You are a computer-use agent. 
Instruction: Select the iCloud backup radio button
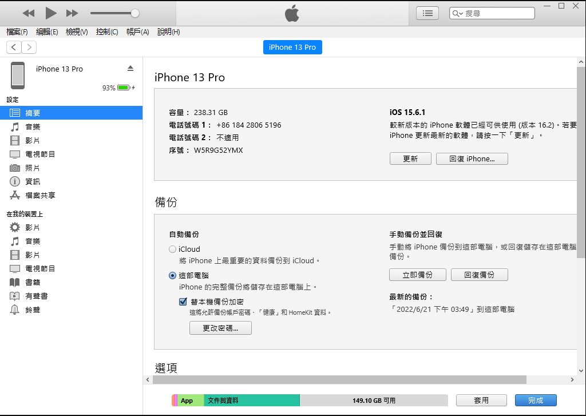pyautogui.click(x=173, y=249)
